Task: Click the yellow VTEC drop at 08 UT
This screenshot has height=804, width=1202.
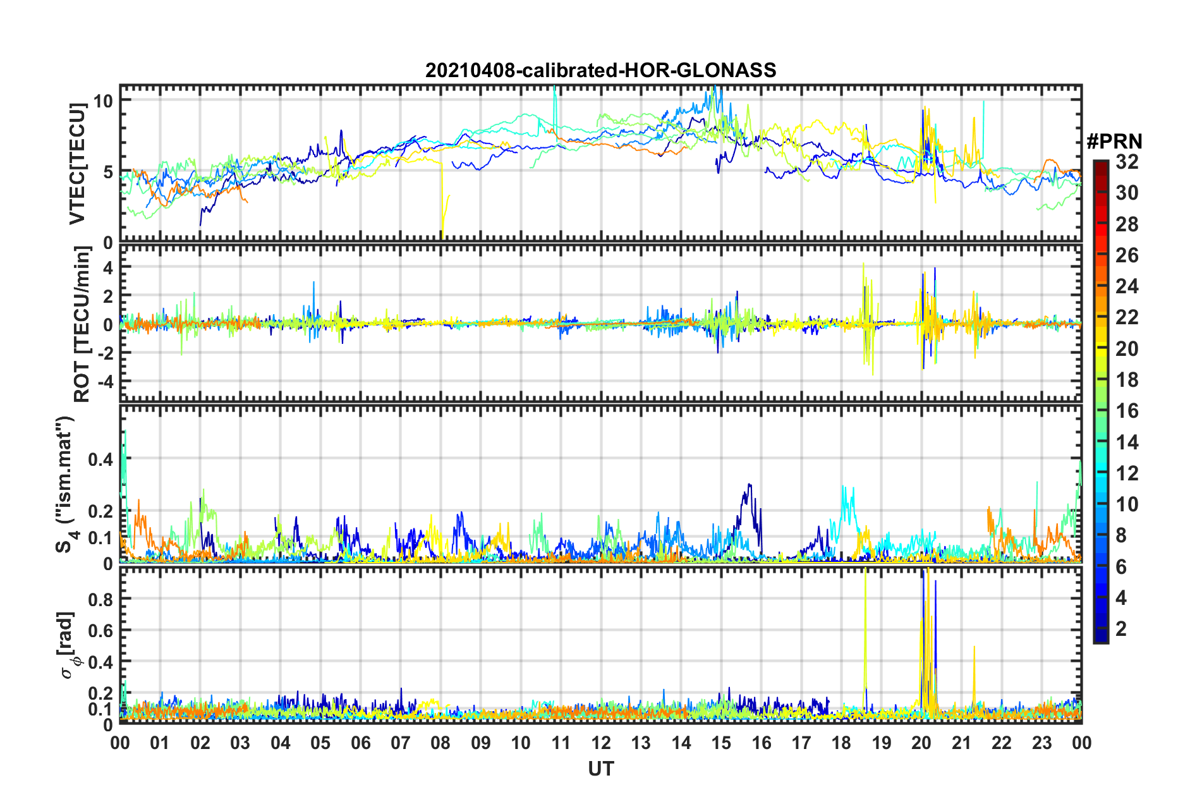Action: point(443,202)
